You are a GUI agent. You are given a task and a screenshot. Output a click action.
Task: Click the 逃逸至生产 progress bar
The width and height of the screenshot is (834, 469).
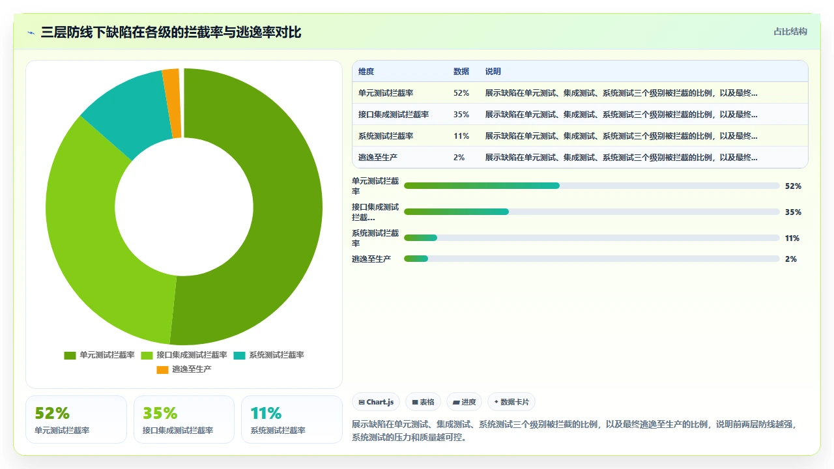click(592, 259)
